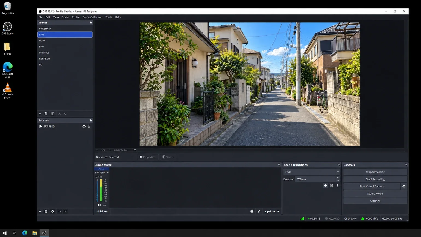Image resolution: width=421 pixels, height=237 pixels.
Task: Click the Filters button below preview
Action: 168,157
